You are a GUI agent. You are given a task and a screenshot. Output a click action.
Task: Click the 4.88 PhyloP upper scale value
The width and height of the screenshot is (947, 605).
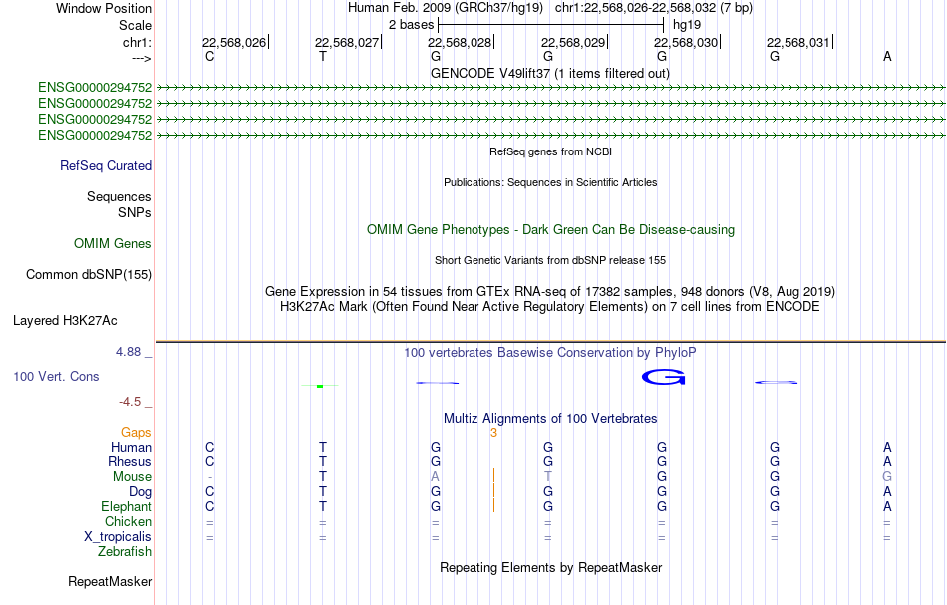point(128,352)
